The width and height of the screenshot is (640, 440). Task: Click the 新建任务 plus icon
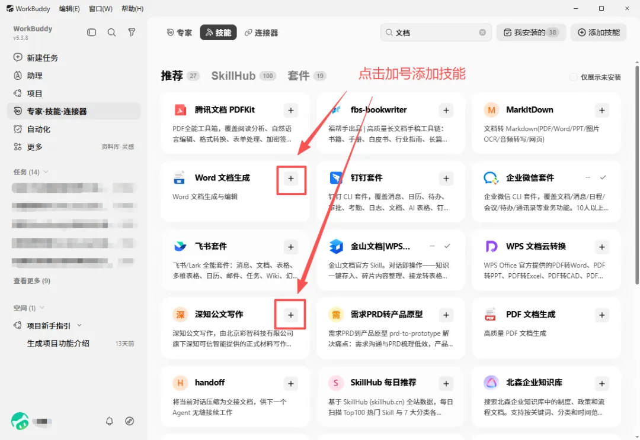[x=18, y=57]
